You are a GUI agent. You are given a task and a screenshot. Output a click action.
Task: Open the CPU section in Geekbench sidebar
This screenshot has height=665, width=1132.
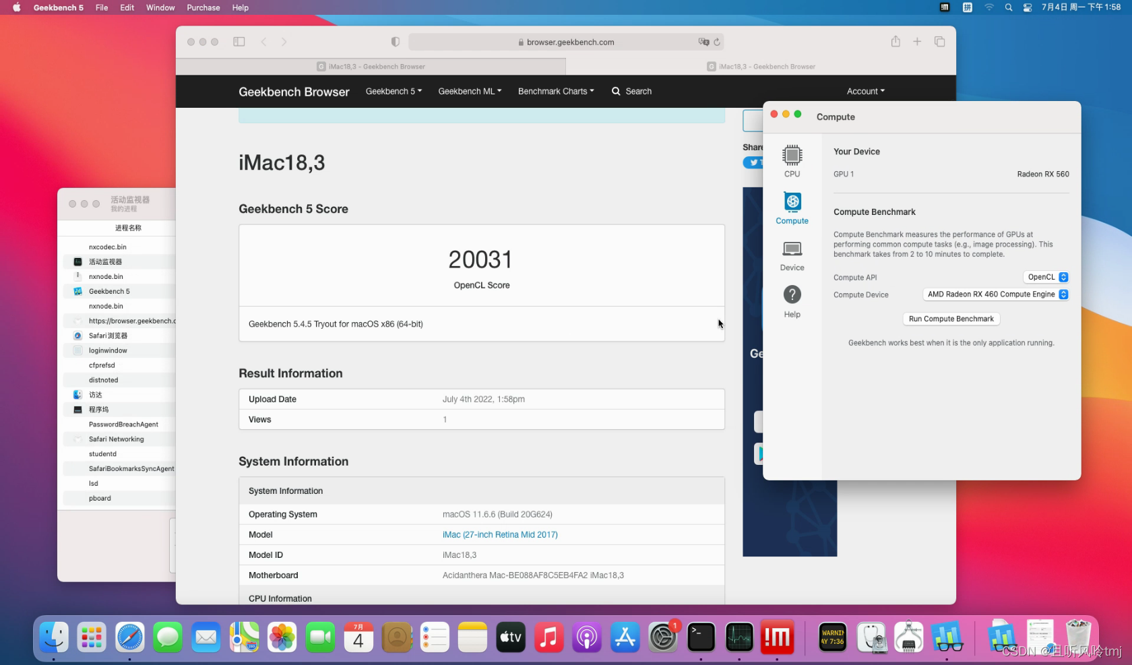click(x=792, y=161)
